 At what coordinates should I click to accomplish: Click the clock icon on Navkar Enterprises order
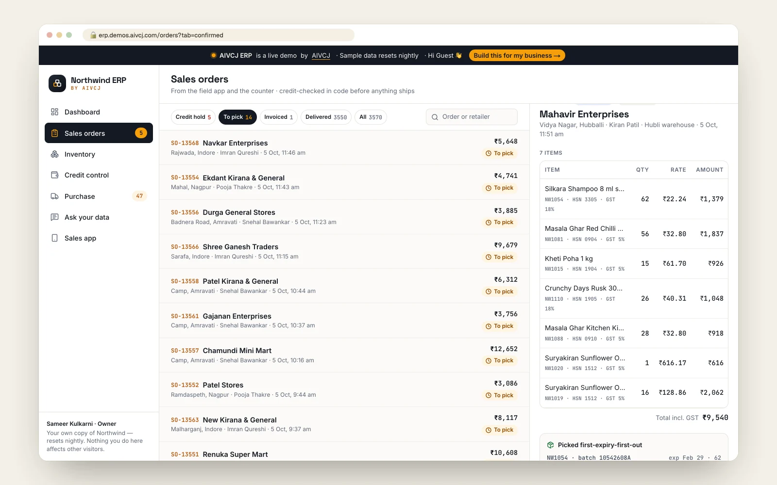tap(489, 153)
